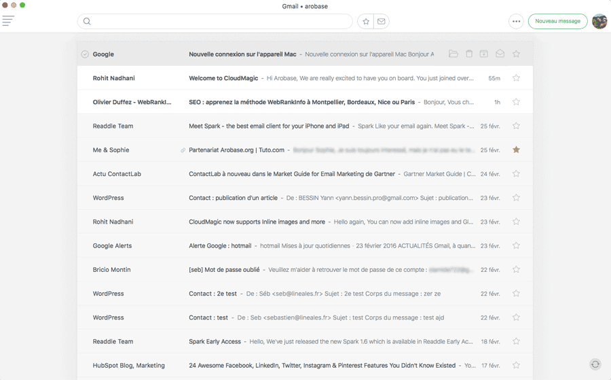Click the 55m timestamp of Rohit's email

pos(494,78)
